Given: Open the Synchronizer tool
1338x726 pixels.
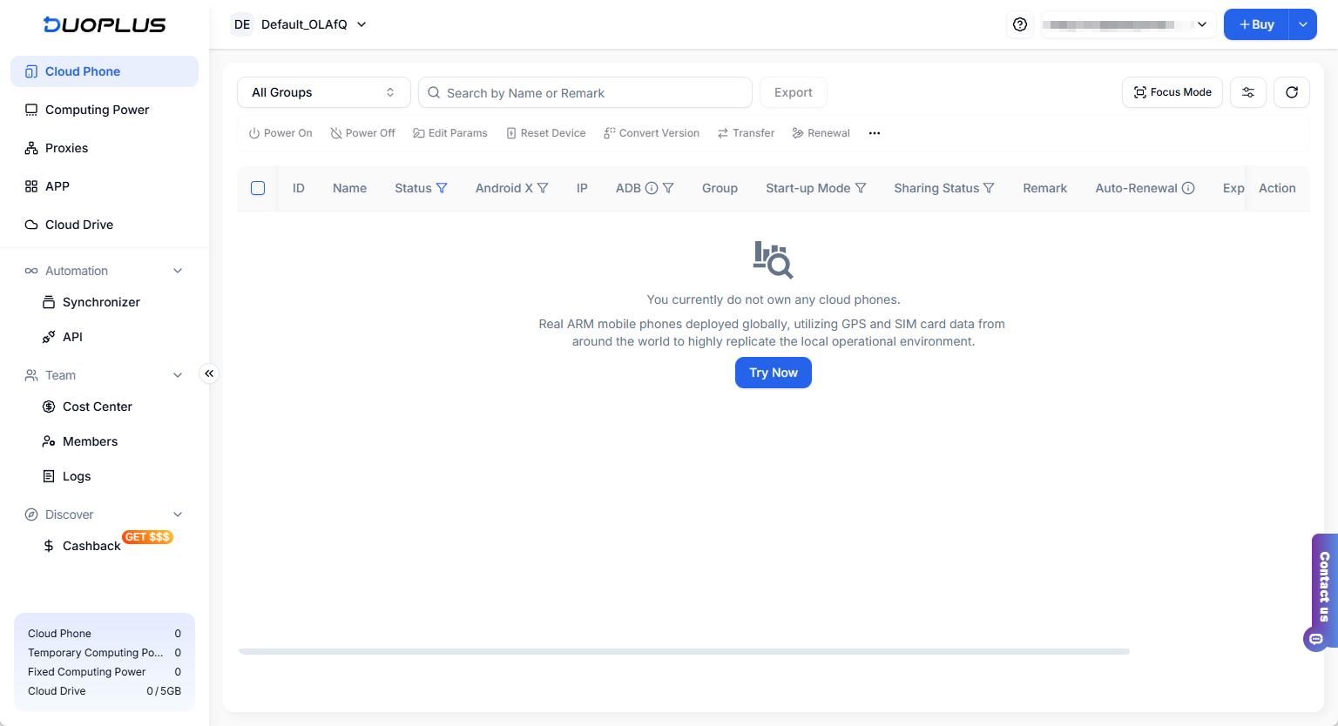Looking at the screenshot, I should click(101, 302).
